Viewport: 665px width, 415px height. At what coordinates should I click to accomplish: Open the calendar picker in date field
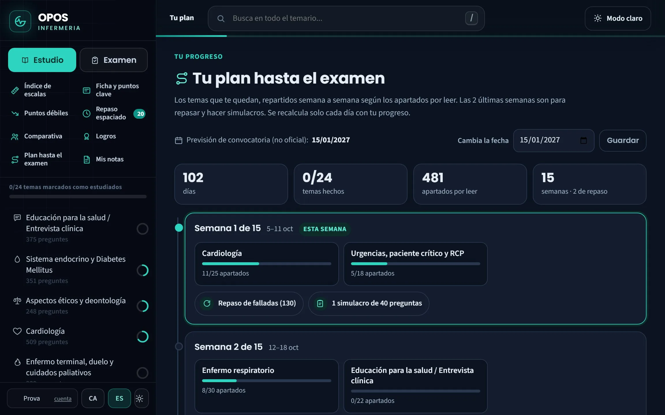(x=583, y=140)
